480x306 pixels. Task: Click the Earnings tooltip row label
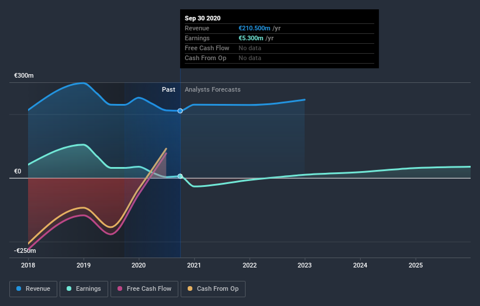click(x=197, y=38)
